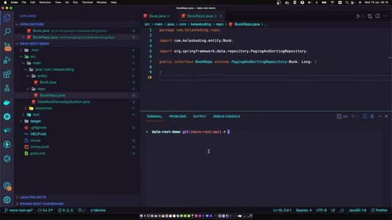This screenshot has height=220, width=392.
Task: Close the BookRepo.java editor tab
Action: click(221, 16)
